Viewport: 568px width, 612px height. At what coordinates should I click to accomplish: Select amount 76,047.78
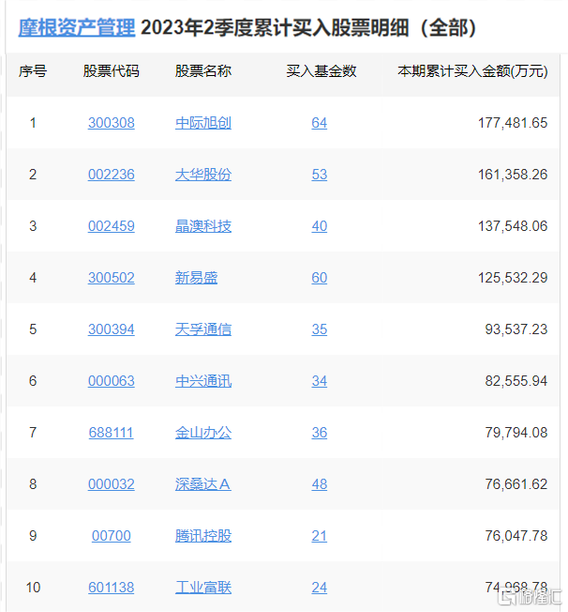click(x=516, y=536)
